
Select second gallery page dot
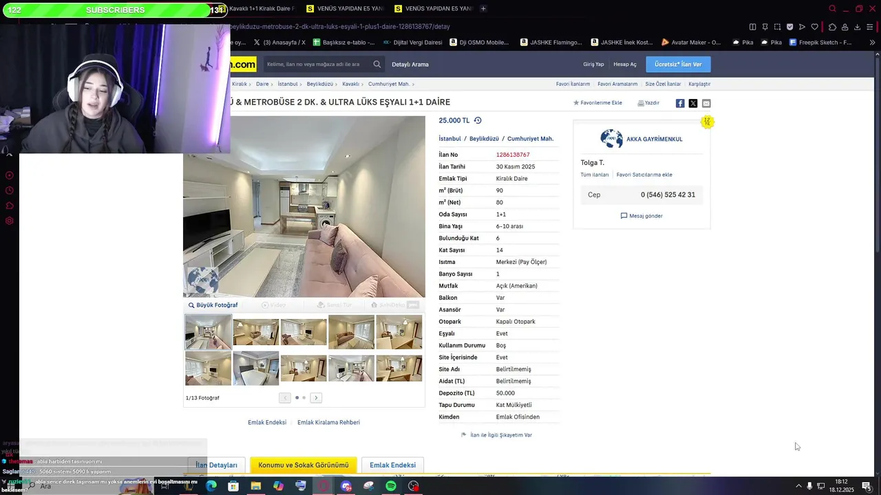coord(304,397)
